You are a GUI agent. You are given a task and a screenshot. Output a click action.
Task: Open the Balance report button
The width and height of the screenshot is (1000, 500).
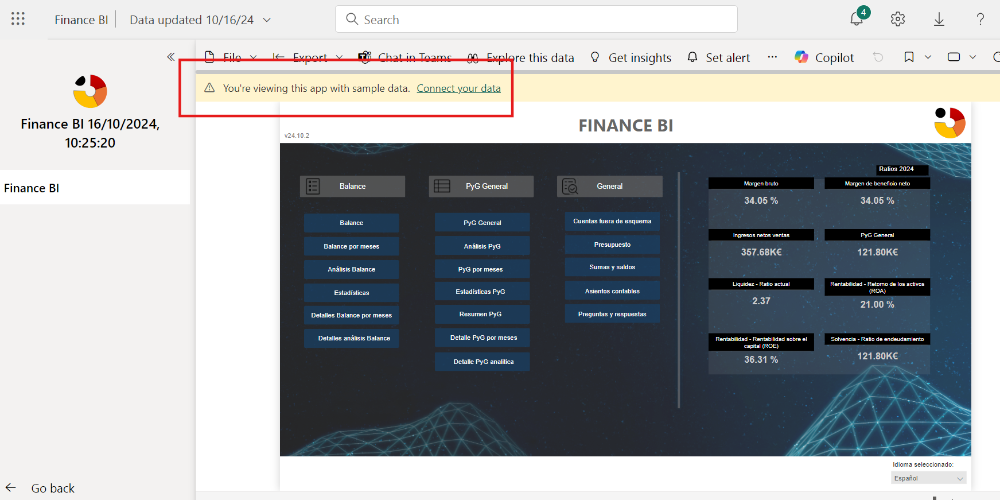coord(351,223)
